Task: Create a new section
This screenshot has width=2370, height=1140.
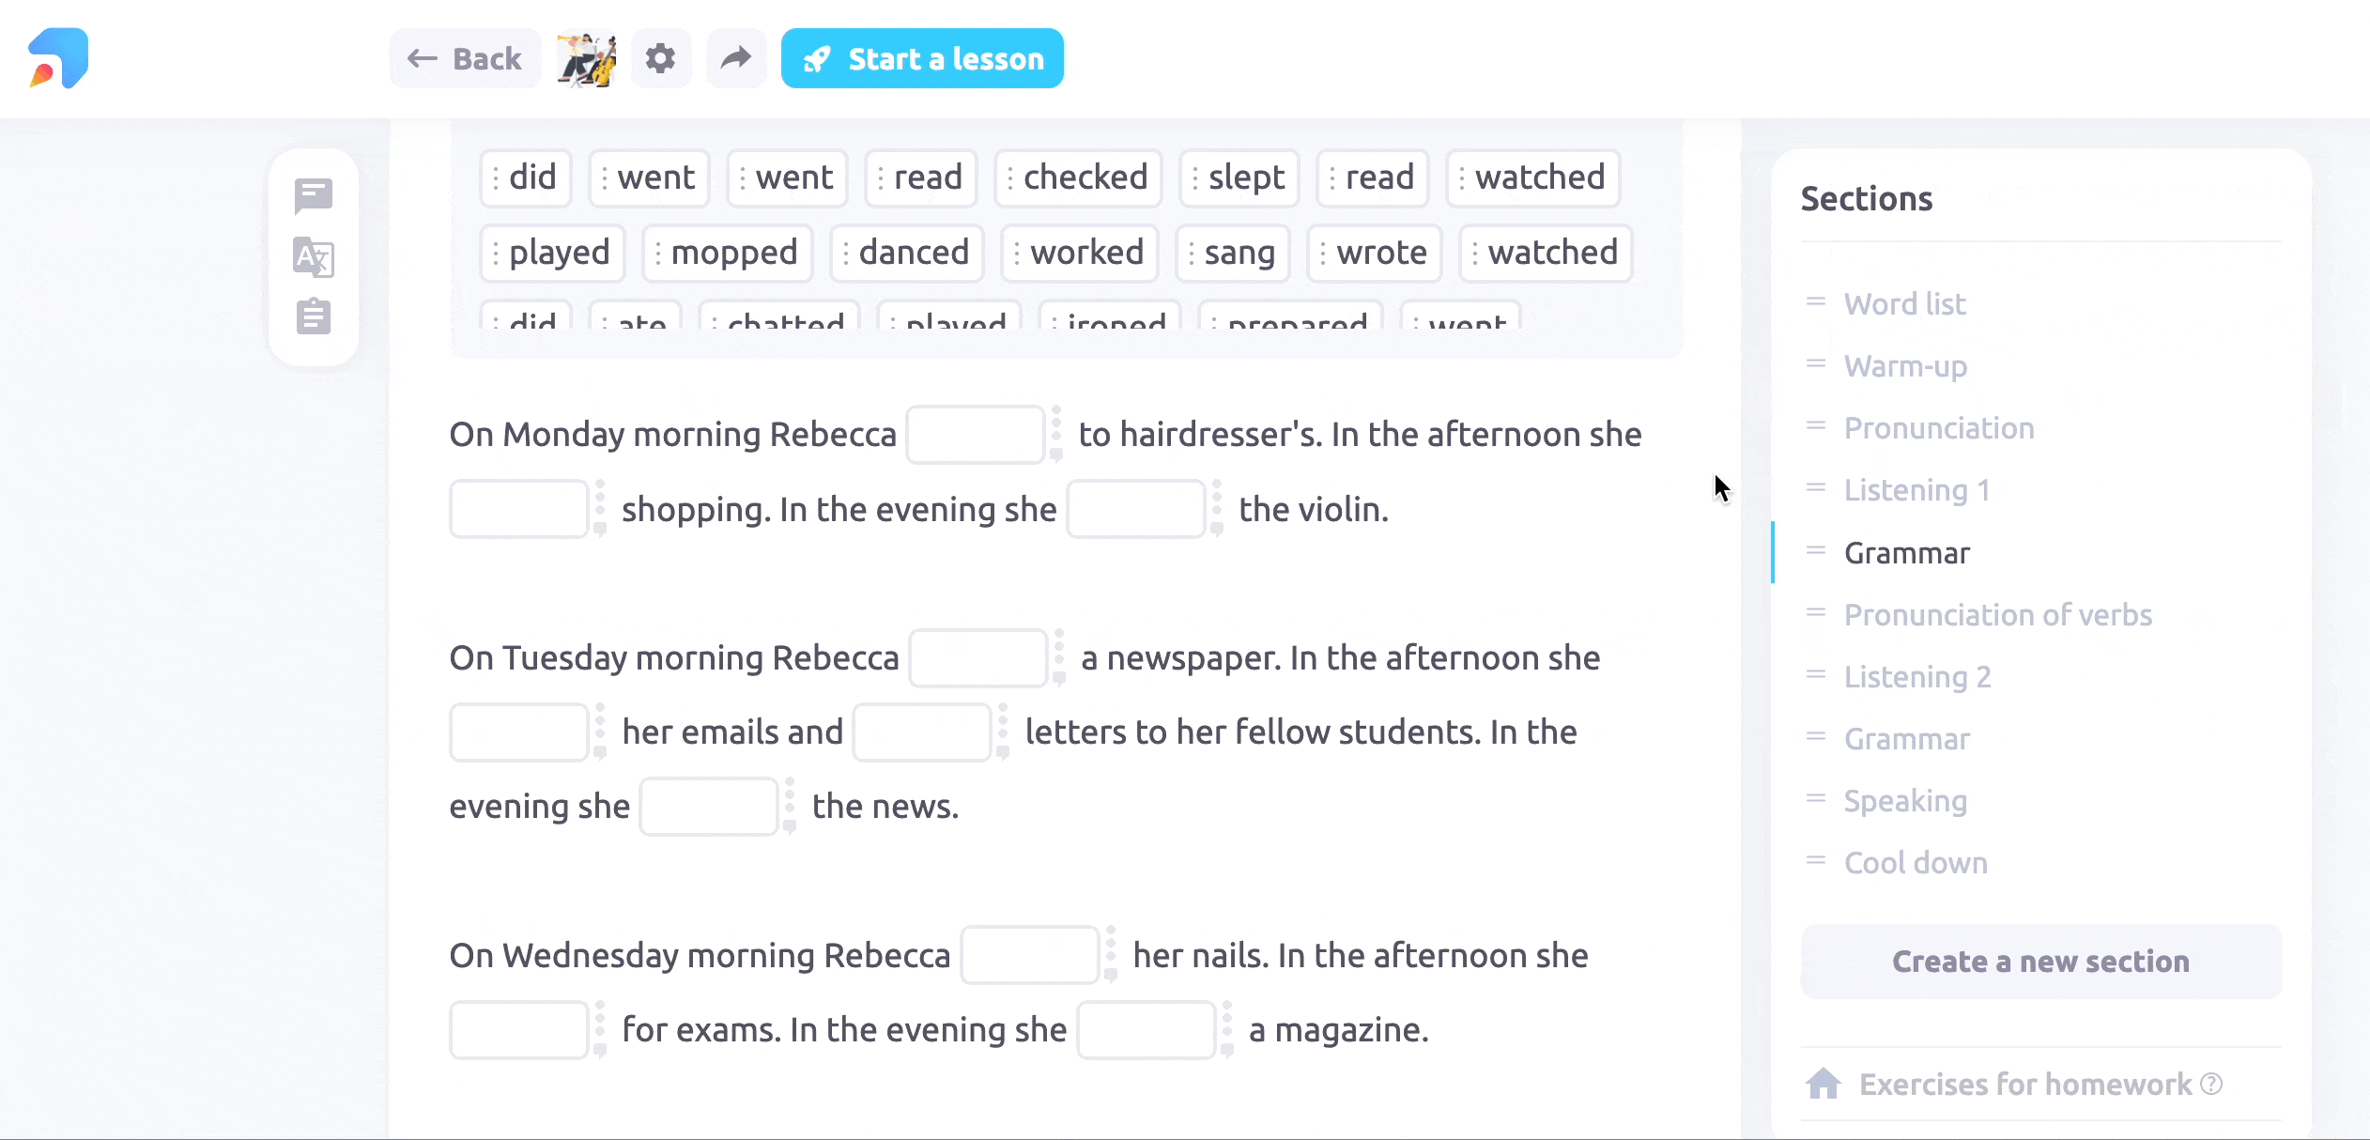Action: point(2040,962)
